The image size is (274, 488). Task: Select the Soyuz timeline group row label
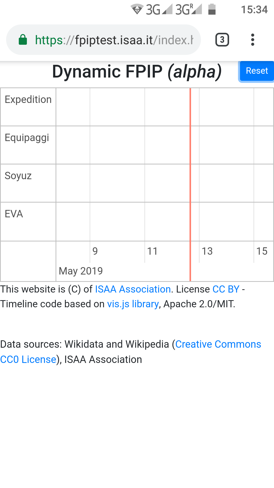[x=18, y=176]
